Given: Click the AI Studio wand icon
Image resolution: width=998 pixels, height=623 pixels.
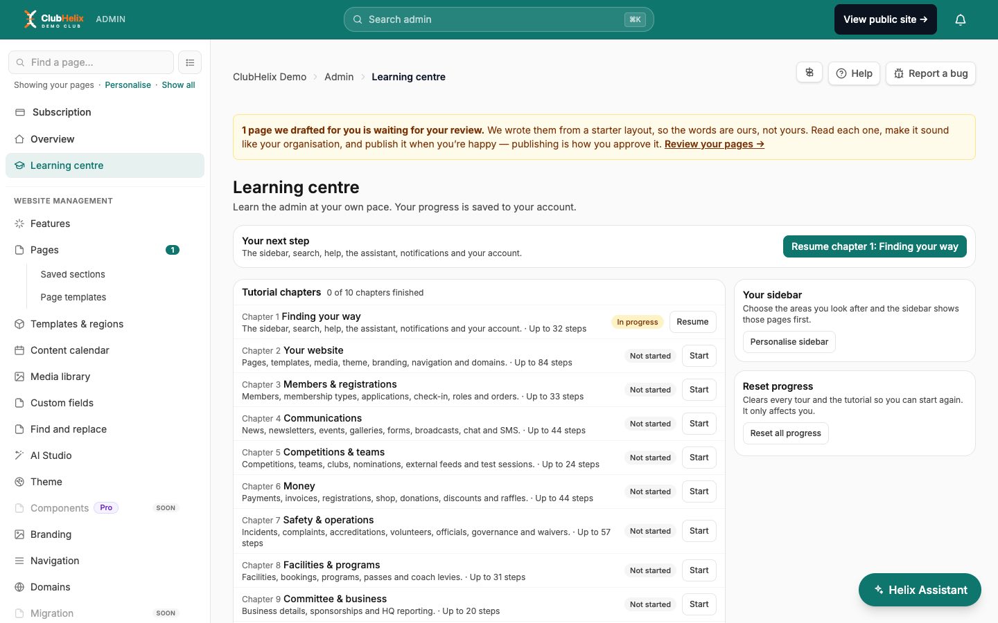Looking at the screenshot, I should click(19, 455).
